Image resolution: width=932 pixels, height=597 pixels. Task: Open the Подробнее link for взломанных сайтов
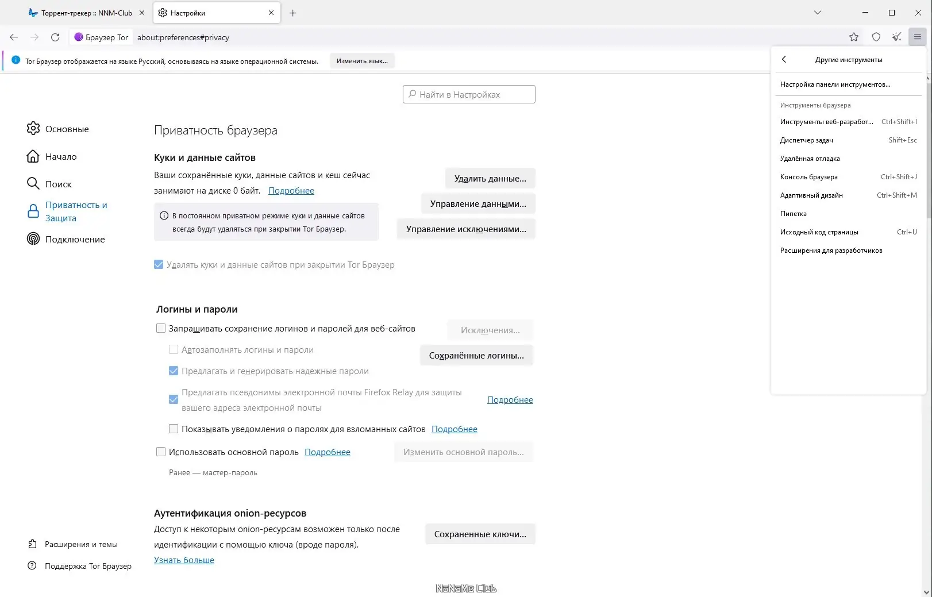(x=455, y=429)
